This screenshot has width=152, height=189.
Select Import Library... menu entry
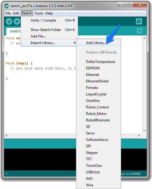(x=49, y=43)
